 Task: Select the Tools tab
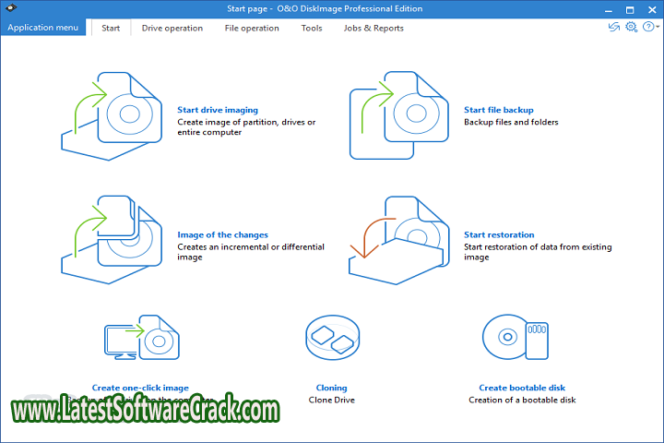point(312,28)
